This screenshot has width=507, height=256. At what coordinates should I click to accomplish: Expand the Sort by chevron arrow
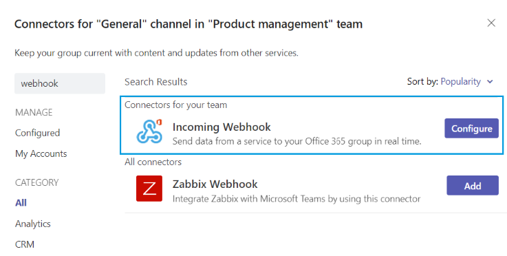490,82
